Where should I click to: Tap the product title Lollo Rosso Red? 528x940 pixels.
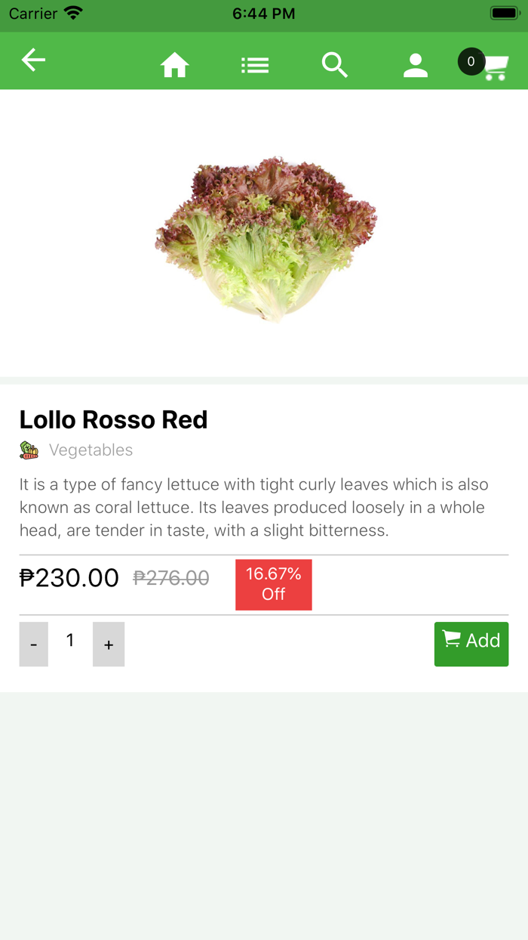[114, 419]
